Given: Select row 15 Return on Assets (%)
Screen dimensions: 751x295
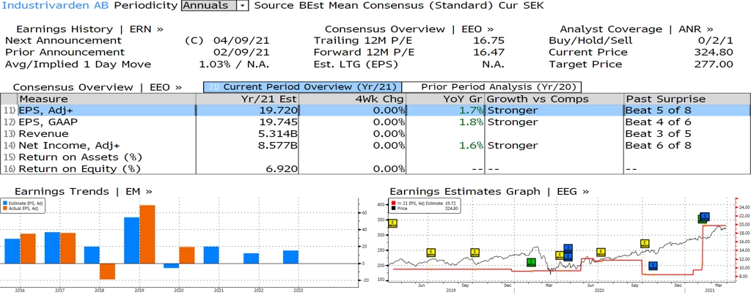Looking at the screenshot, I should tap(375, 157).
